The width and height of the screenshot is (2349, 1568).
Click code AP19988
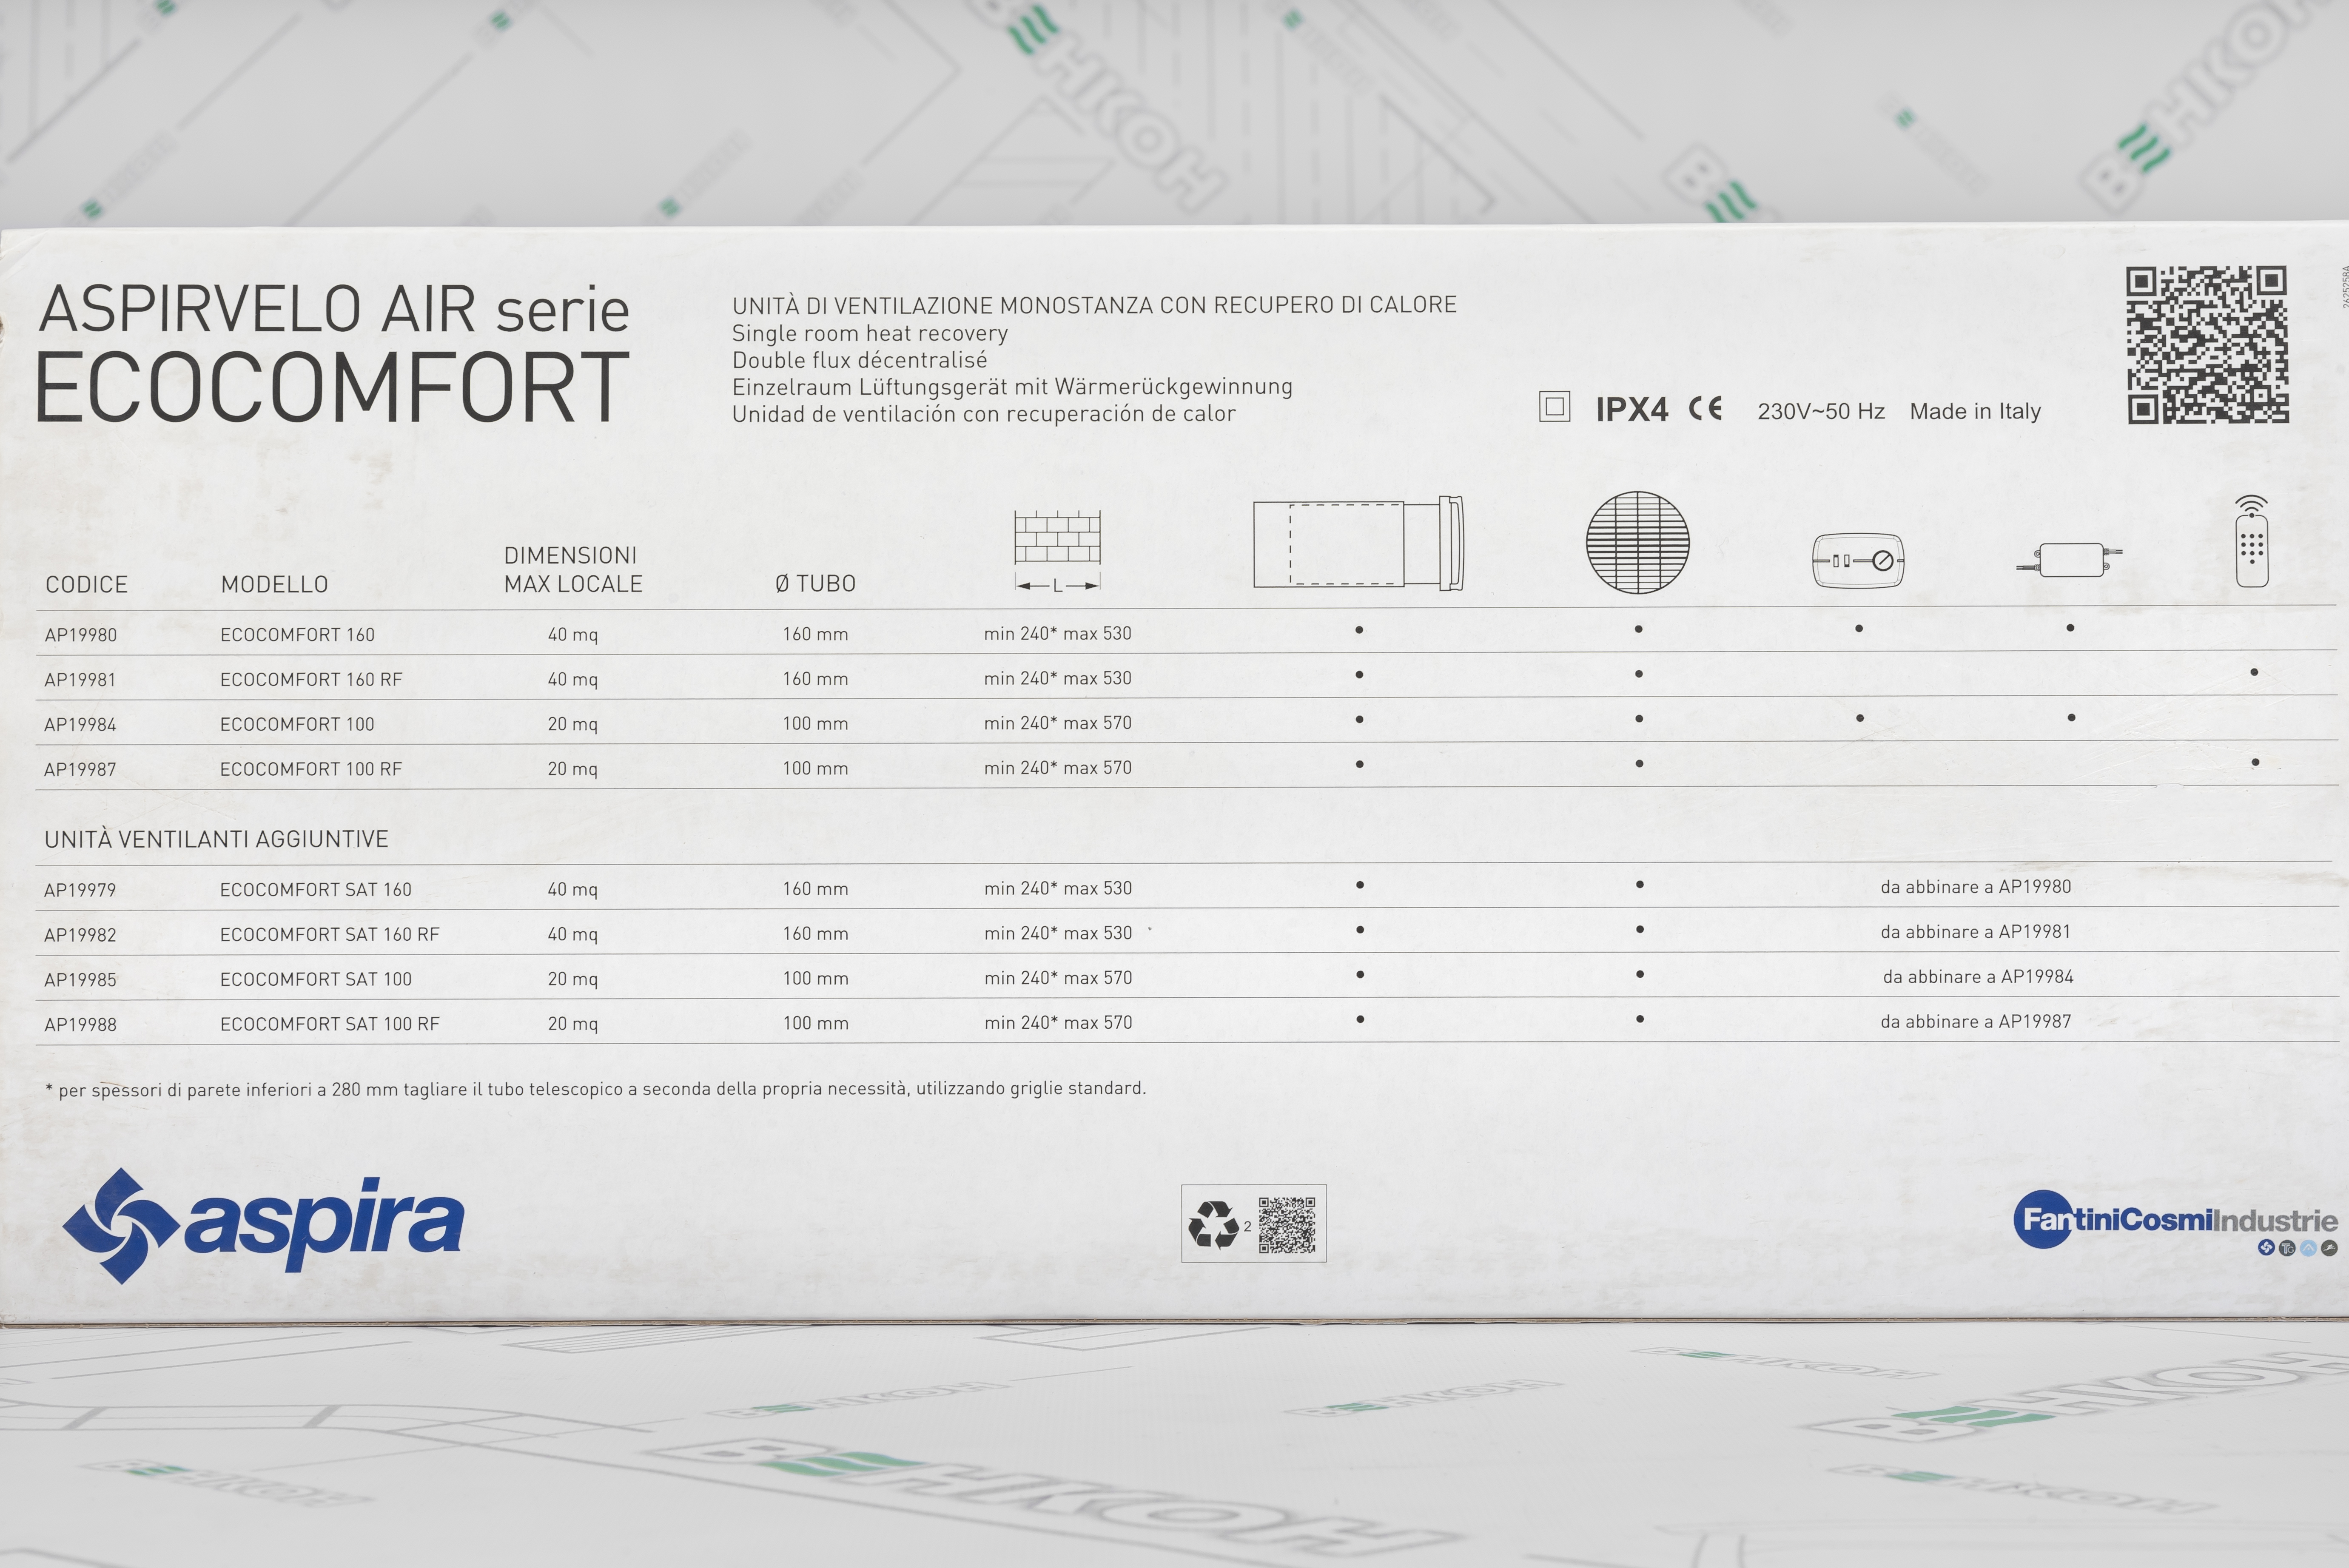80,1025
